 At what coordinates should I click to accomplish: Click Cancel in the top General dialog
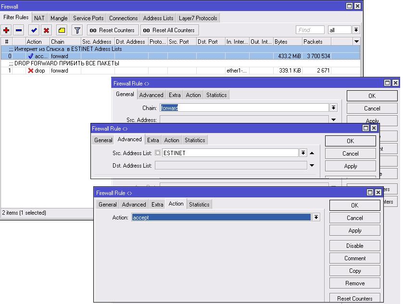pos(372,108)
